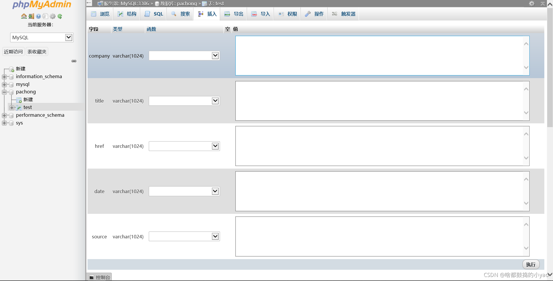Open the Operations (操作) tab
The height and width of the screenshot is (281, 553).
coord(314,14)
